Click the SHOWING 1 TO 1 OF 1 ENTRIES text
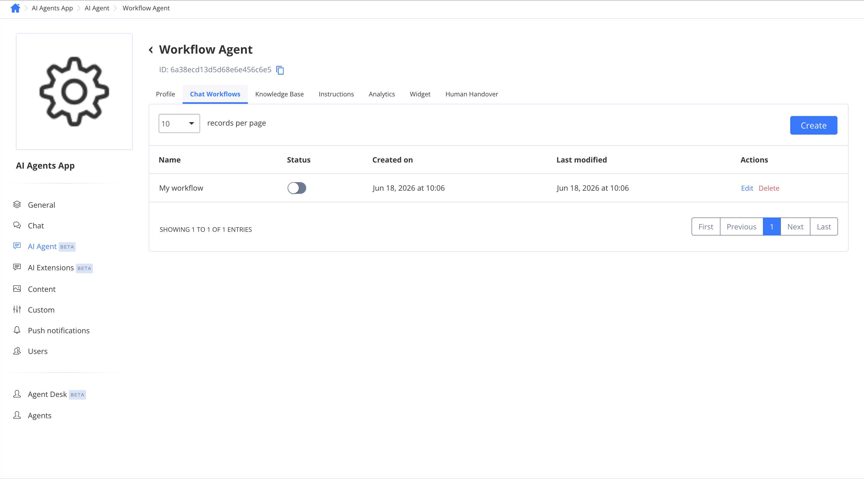864x479 pixels. point(206,230)
